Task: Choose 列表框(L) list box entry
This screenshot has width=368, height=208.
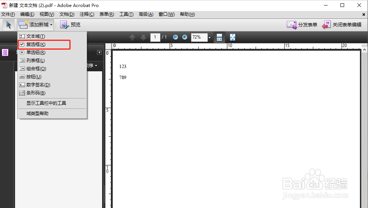Action: (x=52, y=61)
